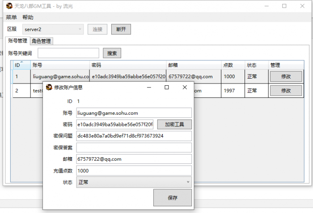Click the 状态 column header
The width and height of the screenshot is (313, 213).
tap(257, 65)
